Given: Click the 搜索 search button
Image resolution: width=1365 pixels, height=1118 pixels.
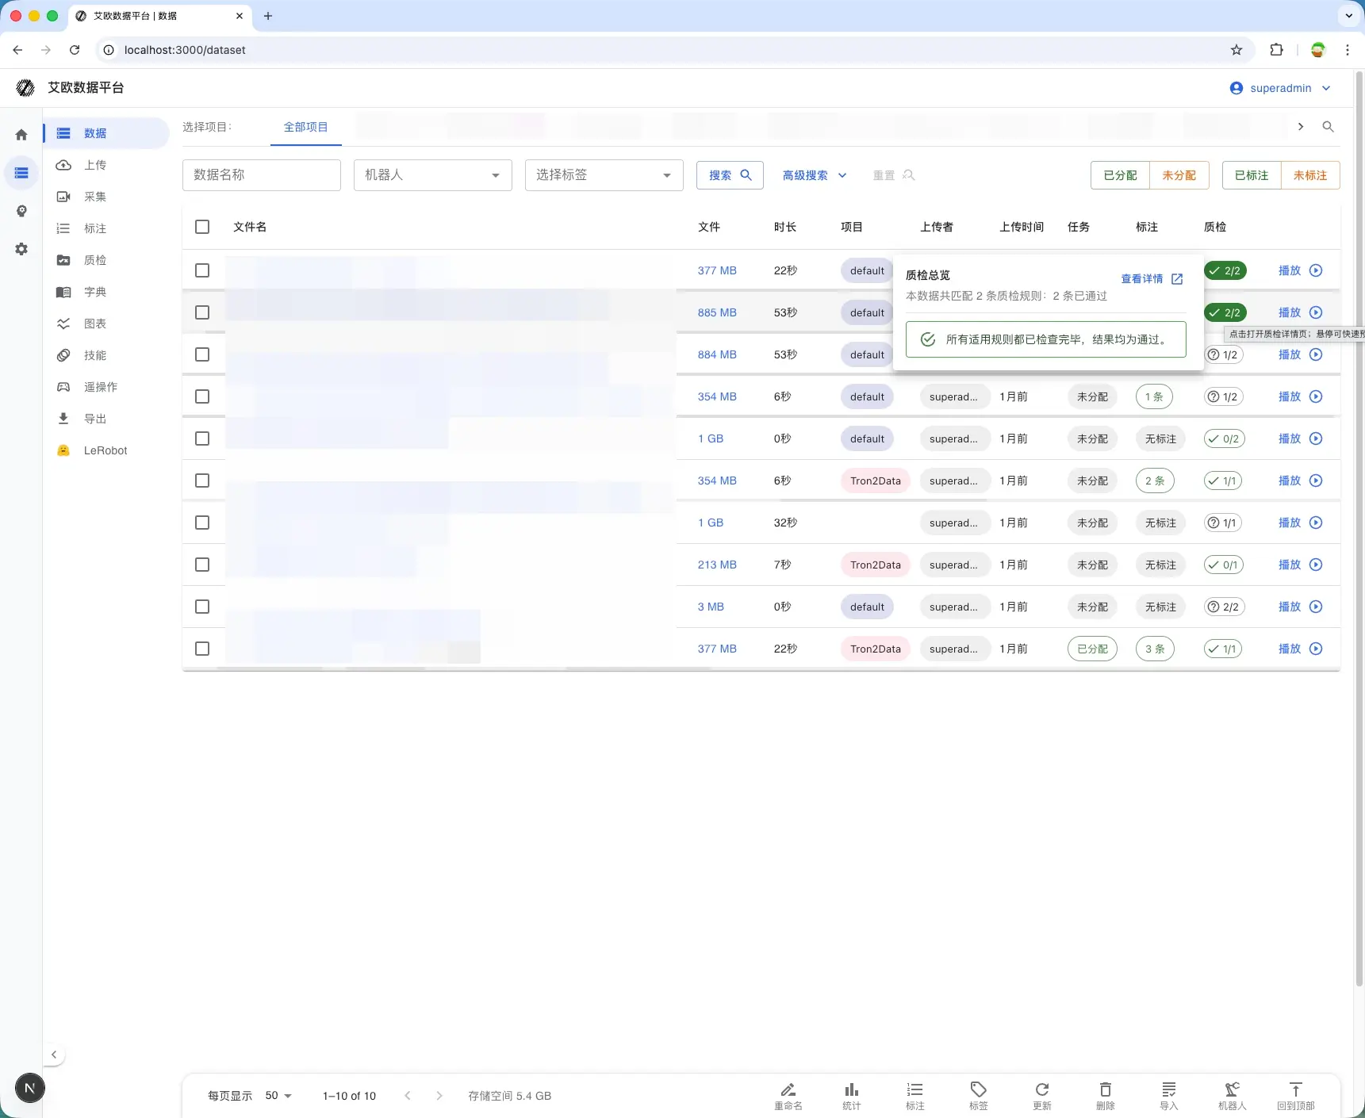Looking at the screenshot, I should [730, 175].
